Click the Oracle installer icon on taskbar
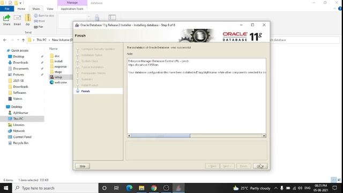The height and width of the screenshot is (193, 343). 178,188
